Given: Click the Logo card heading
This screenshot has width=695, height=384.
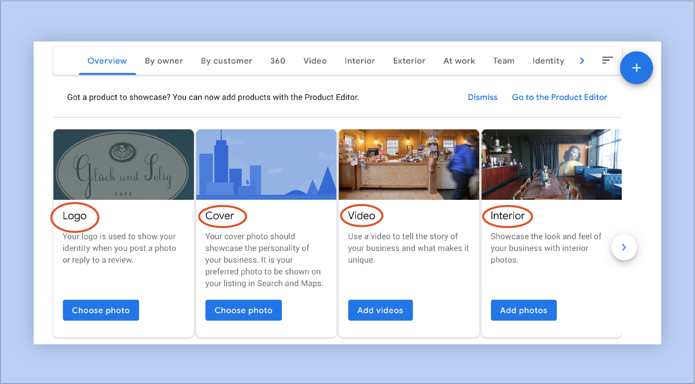Looking at the screenshot, I should [75, 216].
